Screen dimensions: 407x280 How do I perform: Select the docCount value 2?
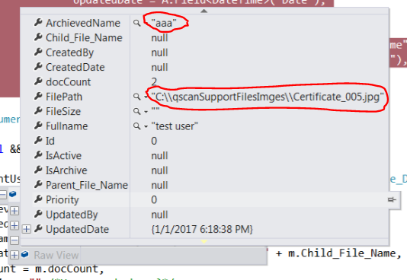[154, 82]
